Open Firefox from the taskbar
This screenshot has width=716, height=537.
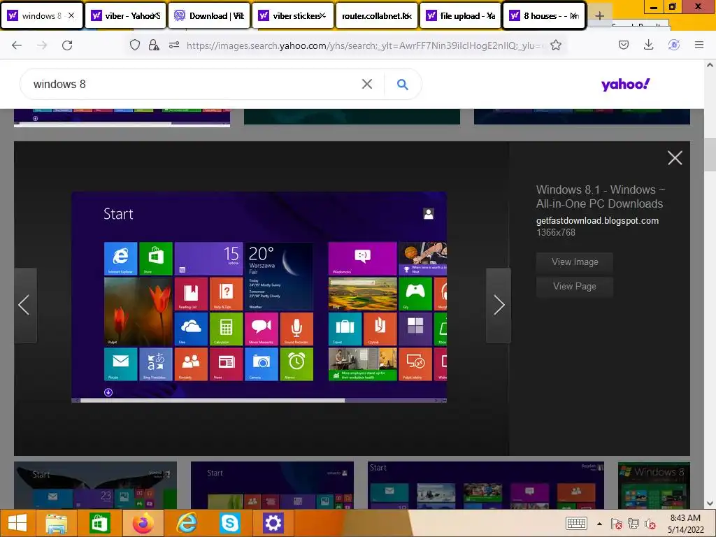tap(143, 523)
